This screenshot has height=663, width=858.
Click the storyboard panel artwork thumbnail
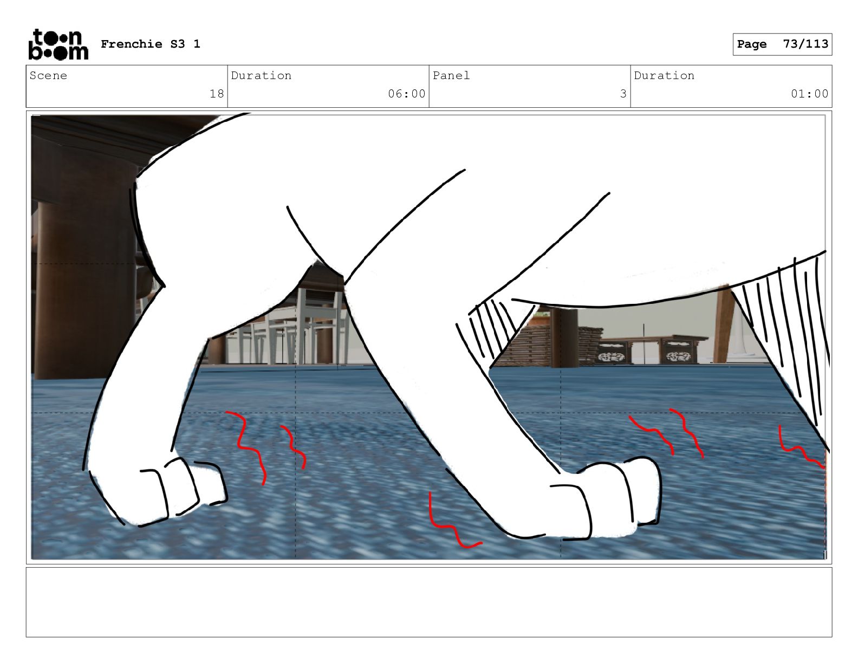click(428, 337)
